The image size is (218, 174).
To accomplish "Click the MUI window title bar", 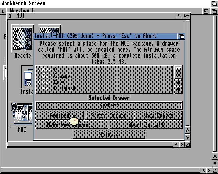I will pyautogui.click(x=94, y=16).
